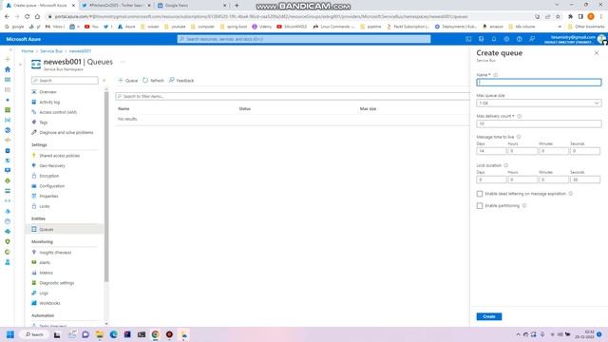Screen dimensions: 608x342
Task: Open Chrome from the taskbar
Action: (156, 334)
